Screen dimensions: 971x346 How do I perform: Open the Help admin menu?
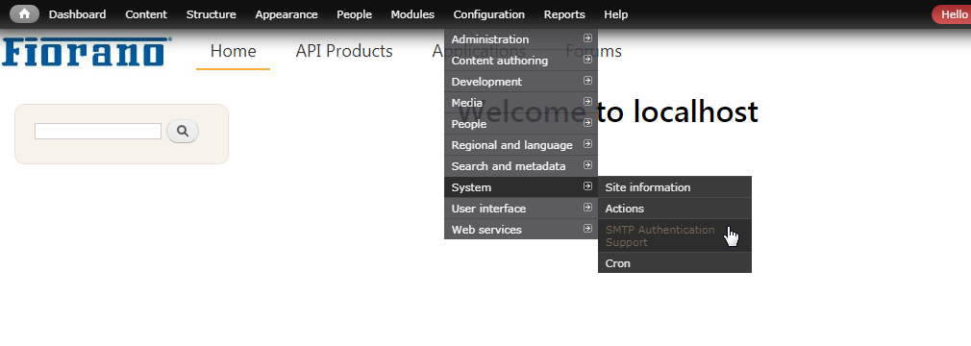[615, 14]
